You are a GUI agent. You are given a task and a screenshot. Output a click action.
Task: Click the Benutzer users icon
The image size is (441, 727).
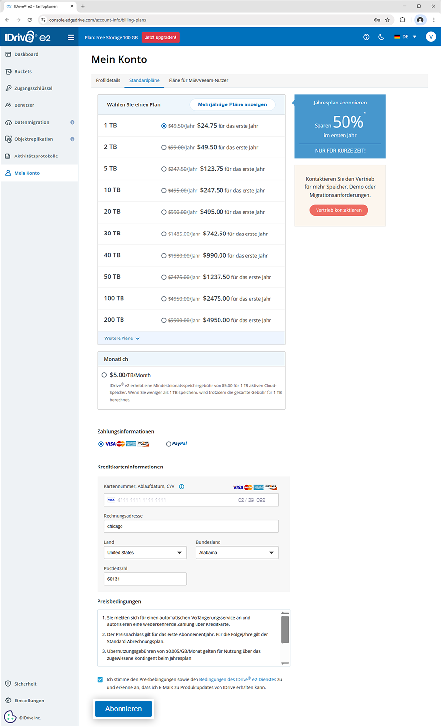[x=8, y=105]
